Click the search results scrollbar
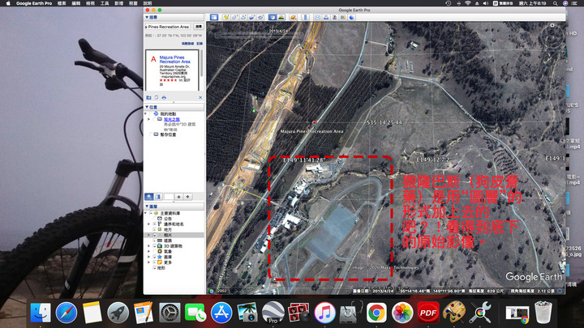This screenshot has width=584, height=328. pyautogui.click(x=201, y=63)
